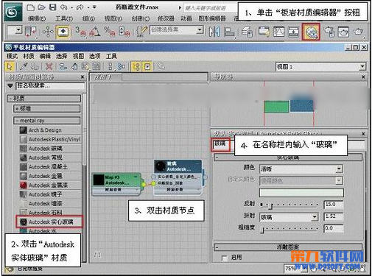The width and height of the screenshot is (372, 276).
Task: Collapse the 浮雕图案 rollout header
Action: point(288,247)
